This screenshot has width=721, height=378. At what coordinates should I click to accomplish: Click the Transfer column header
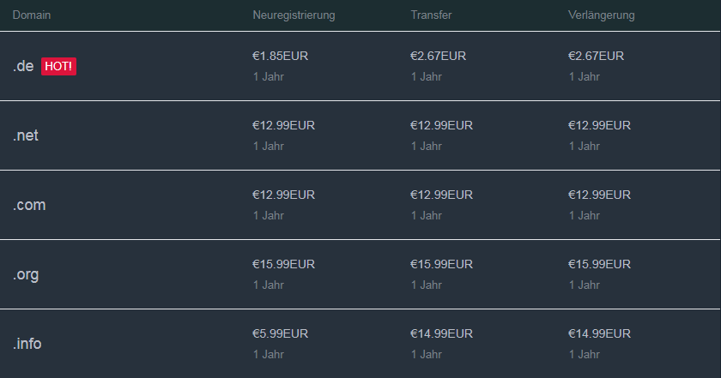[x=431, y=15]
